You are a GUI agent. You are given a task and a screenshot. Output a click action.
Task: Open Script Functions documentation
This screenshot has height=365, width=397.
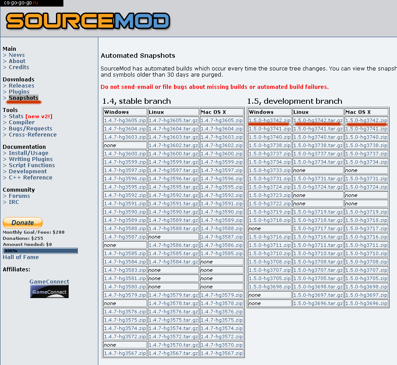32,165
